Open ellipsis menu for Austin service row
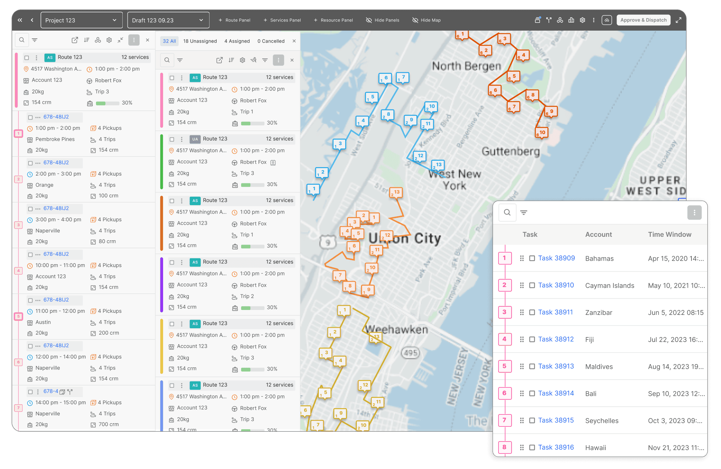Viewport: 721px width, 469px height. click(38, 300)
